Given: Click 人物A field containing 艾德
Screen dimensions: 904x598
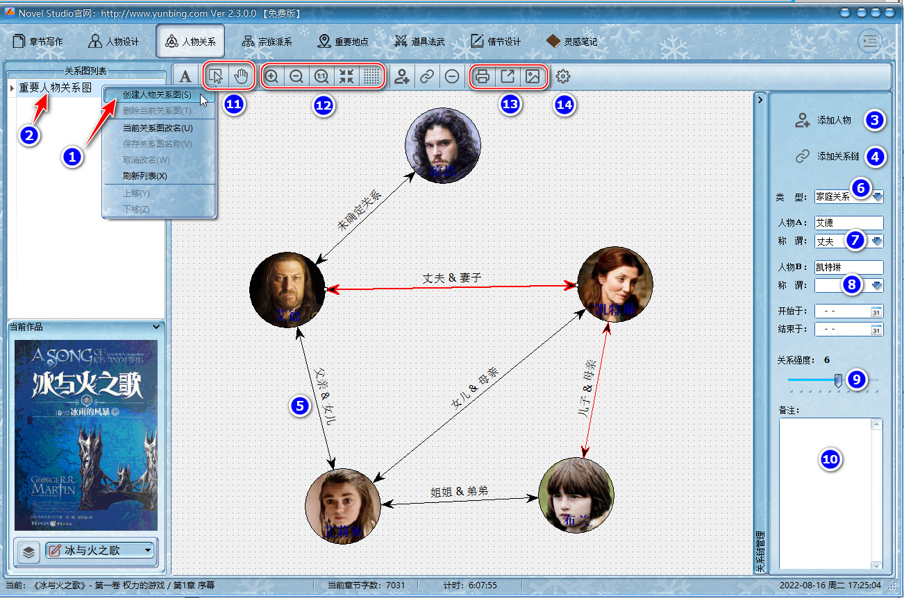Looking at the screenshot, I should (x=848, y=223).
